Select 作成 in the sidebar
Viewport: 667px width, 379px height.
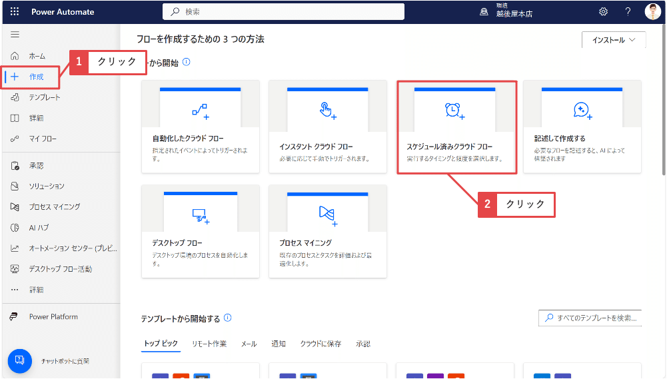pos(36,77)
